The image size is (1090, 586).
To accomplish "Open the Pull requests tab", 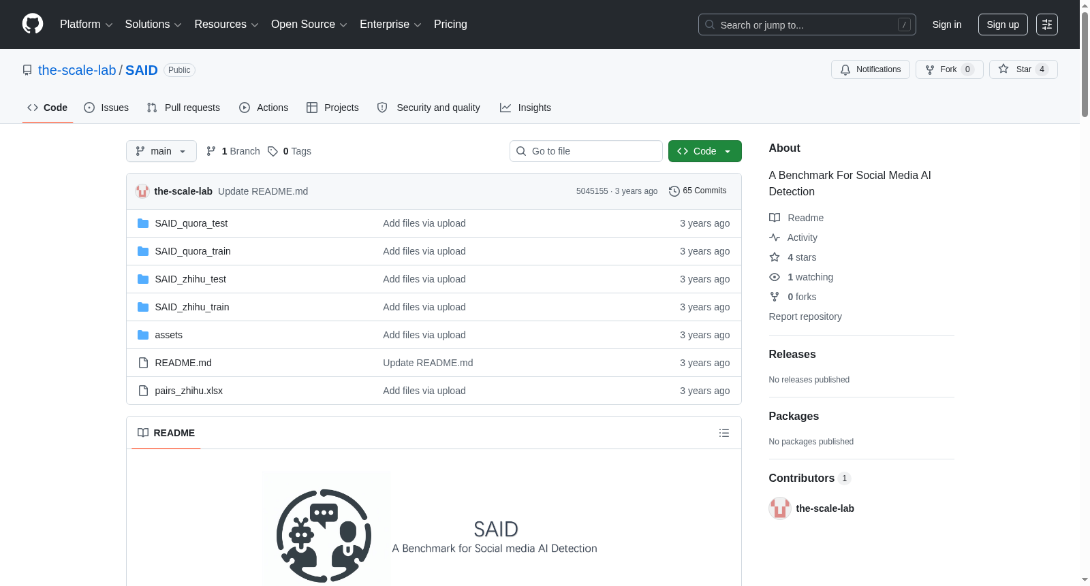I will 183,108.
